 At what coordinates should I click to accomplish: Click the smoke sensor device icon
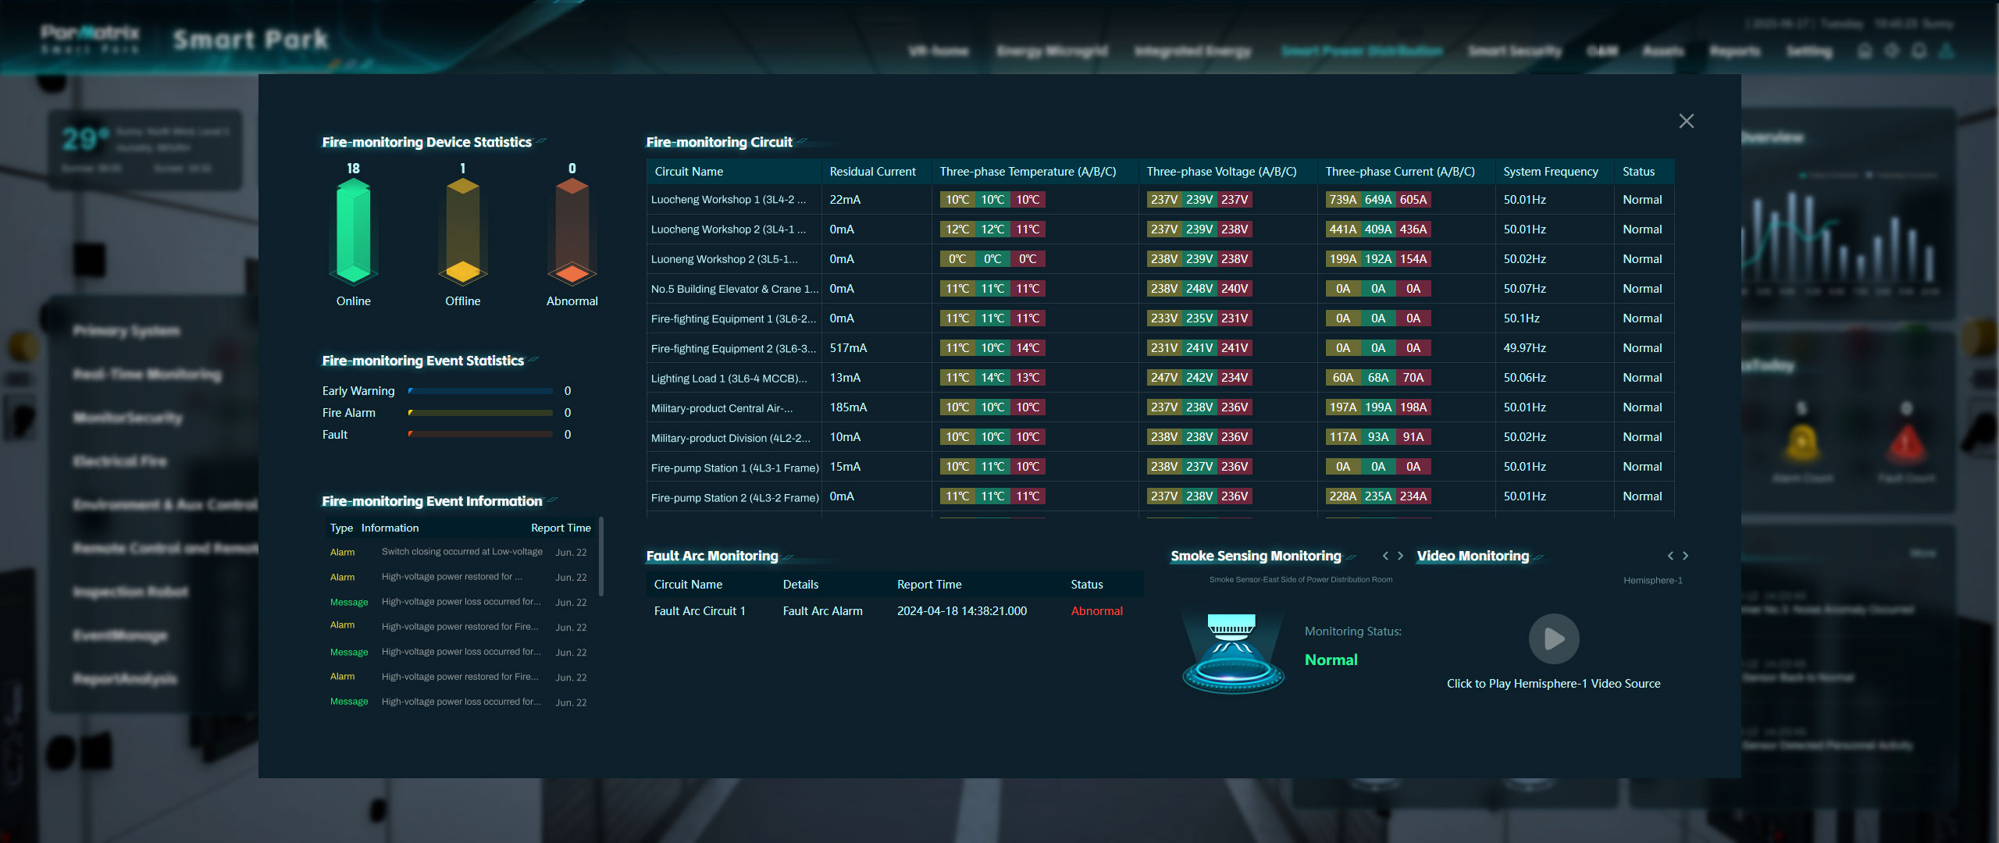(1232, 652)
